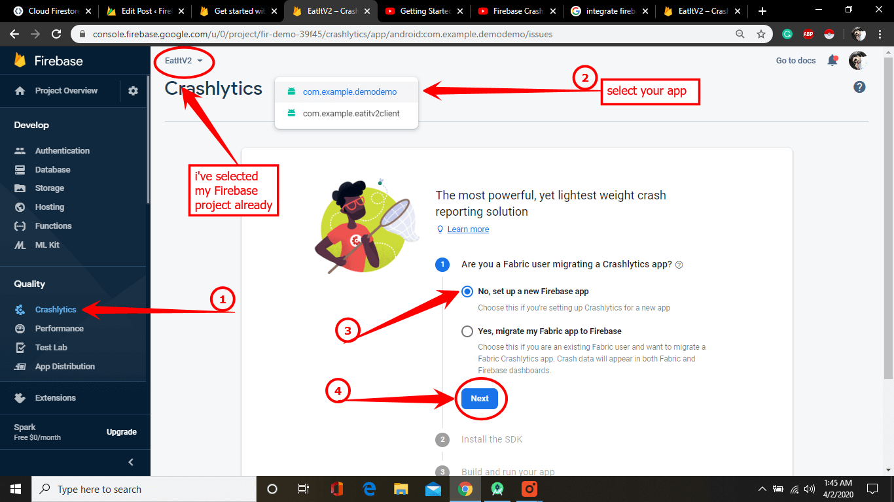Image resolution: width=894 pixels, height=502 pixels.
Task: Select com.example.demodemo app
Action: tap(346, 92)
